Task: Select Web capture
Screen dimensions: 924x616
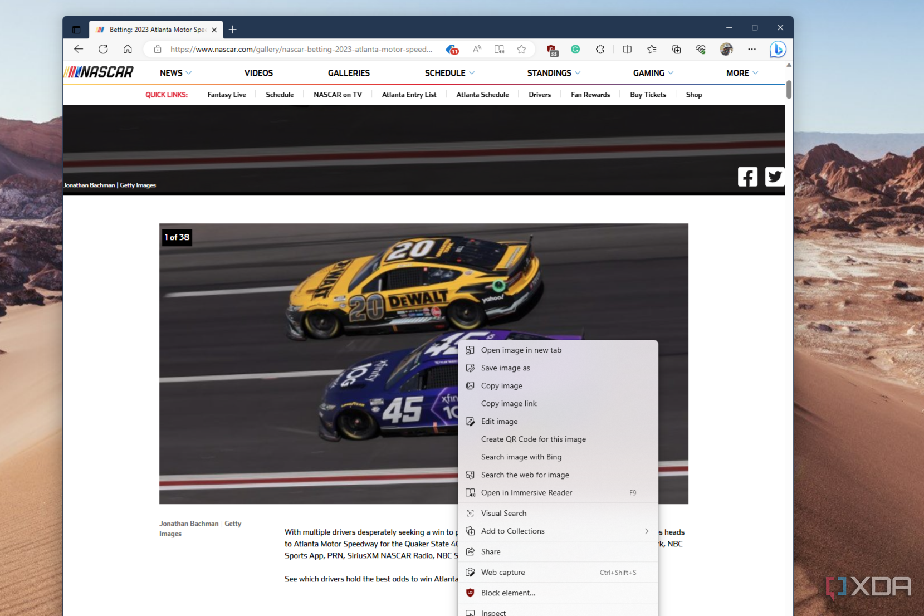Action: point(558,573)
